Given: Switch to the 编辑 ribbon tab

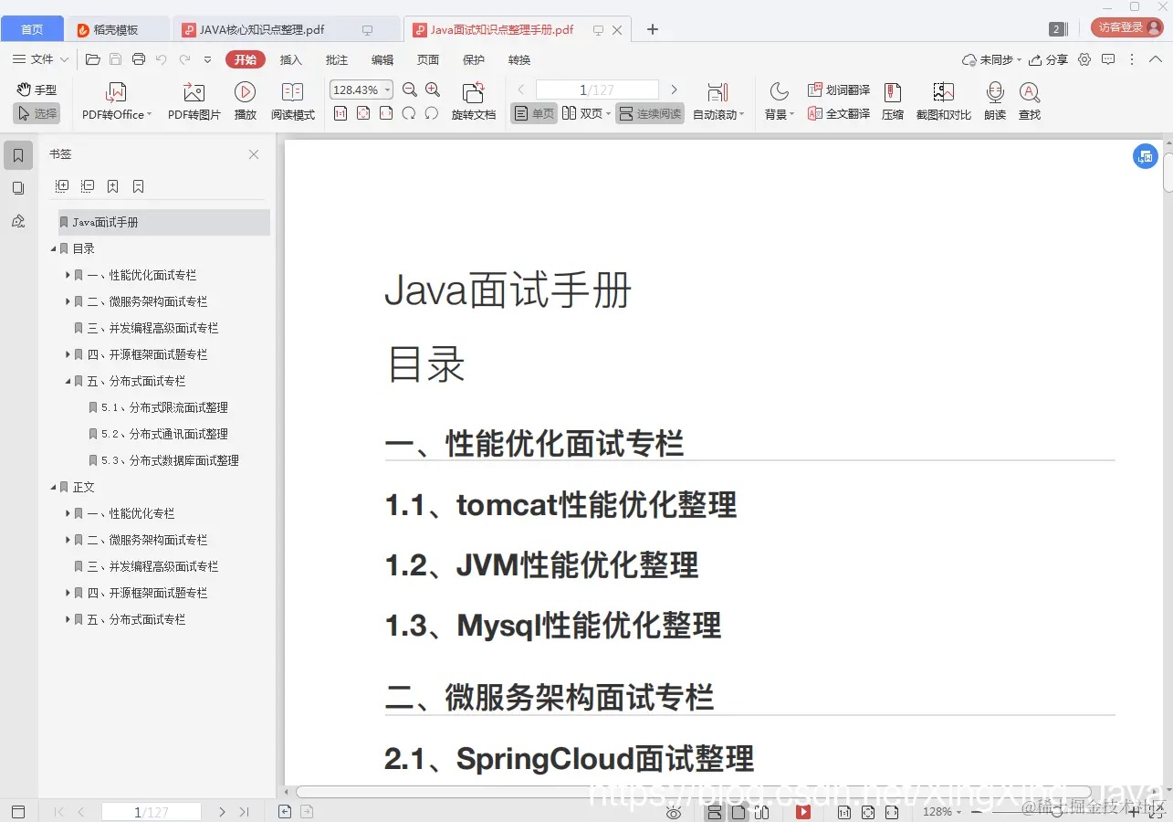Looking at the screenshot, I should [x=382, y=59].
